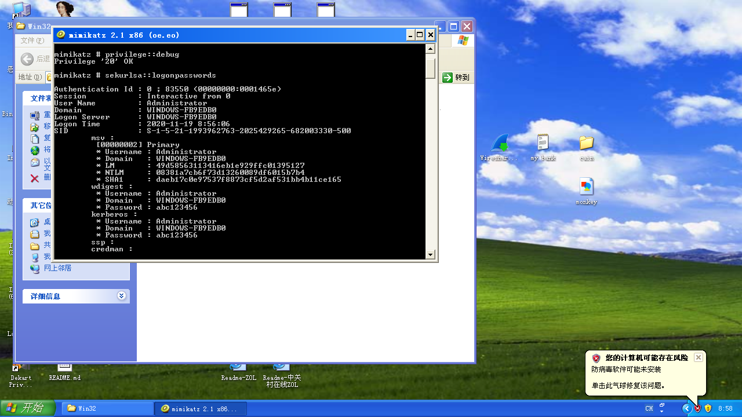Click the 转到 Go button in Win32

pyautogui.click(x=457, y=78)
